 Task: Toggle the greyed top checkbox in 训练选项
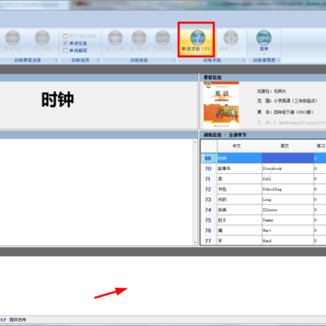pyautogui.click(x=65, y=36)
